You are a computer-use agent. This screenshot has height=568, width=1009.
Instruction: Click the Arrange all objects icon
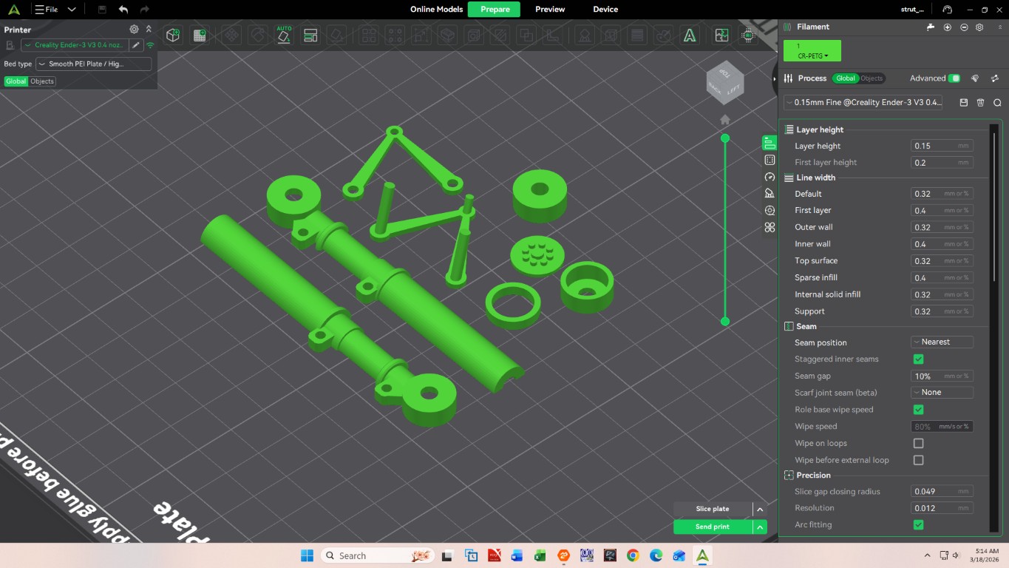(310, 35)
